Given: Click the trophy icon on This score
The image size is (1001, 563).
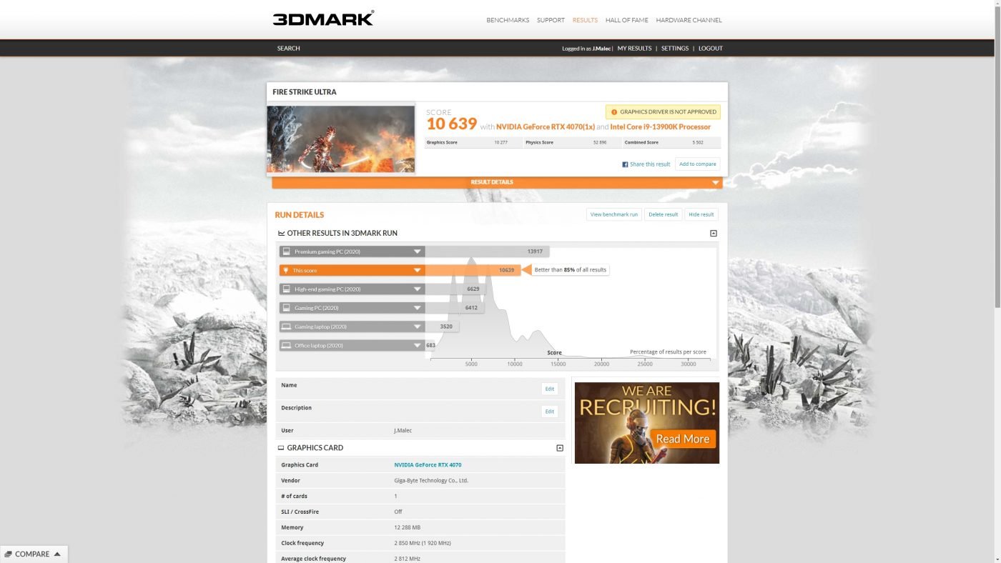Looking at the screenshot, I should (x=286, y=271).
